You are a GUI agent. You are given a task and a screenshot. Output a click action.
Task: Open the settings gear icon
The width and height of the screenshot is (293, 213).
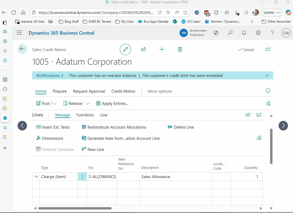(x=258, y=33)
